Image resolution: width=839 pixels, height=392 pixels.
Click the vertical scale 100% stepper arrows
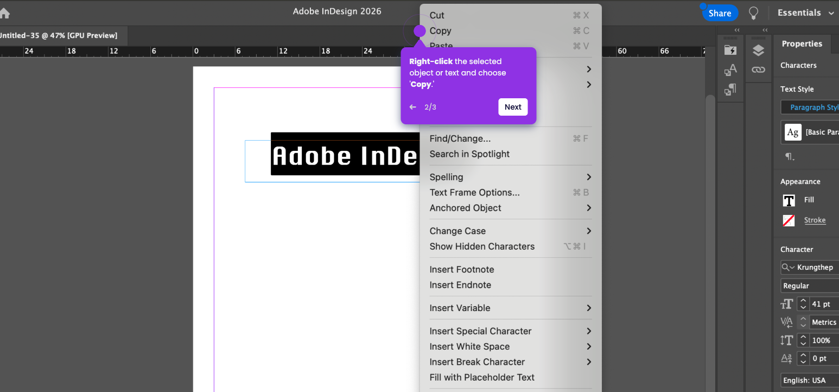803,340
